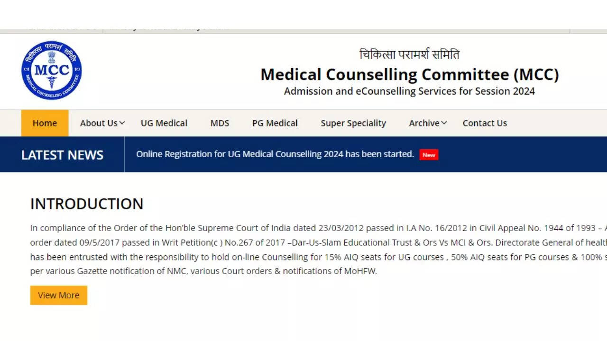
Task: Click the Hindi title above the heading
Action: point(409,54)
